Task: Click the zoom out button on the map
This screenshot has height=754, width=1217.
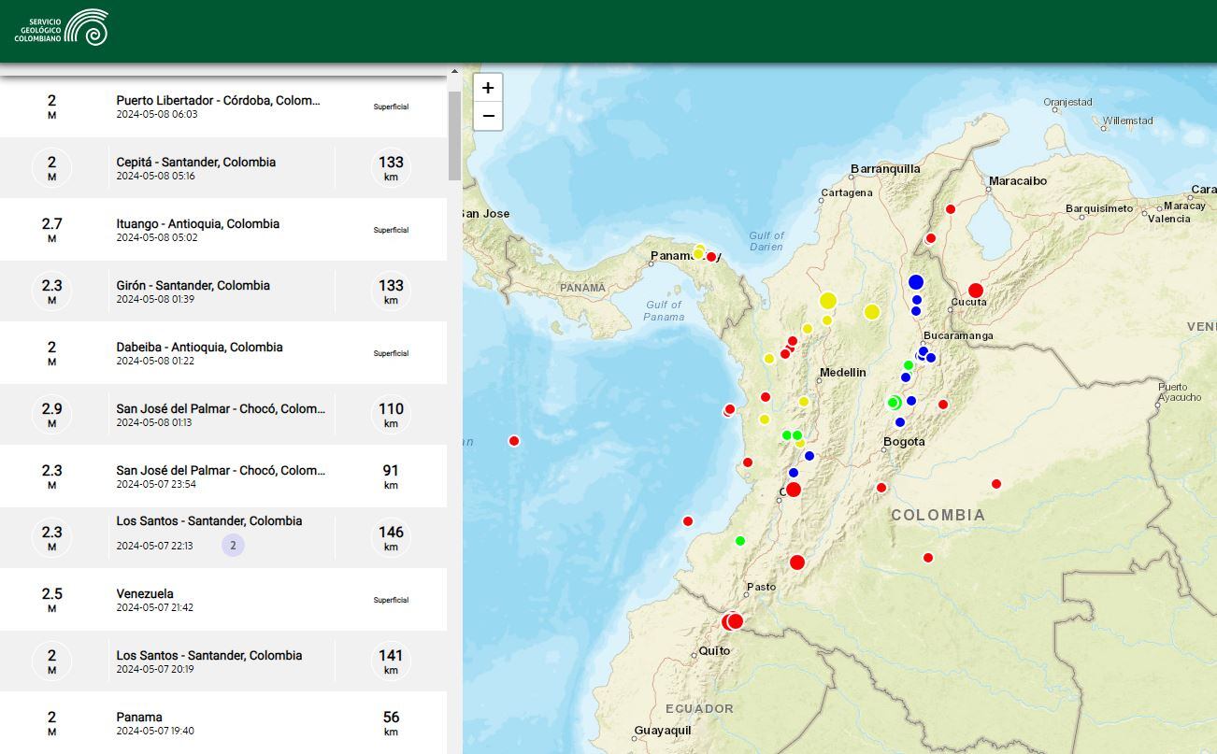Action: pyautogui.click(x=487, y=115)
